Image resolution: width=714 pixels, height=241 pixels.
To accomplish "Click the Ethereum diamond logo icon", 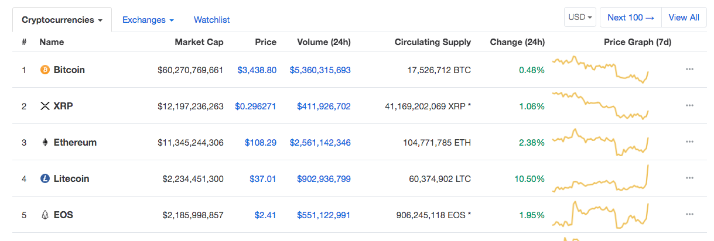I will [45, 142].
